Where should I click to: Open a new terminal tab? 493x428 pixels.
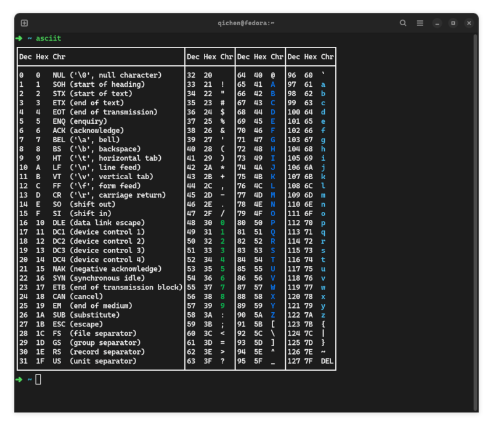click(x=24, y=23)
